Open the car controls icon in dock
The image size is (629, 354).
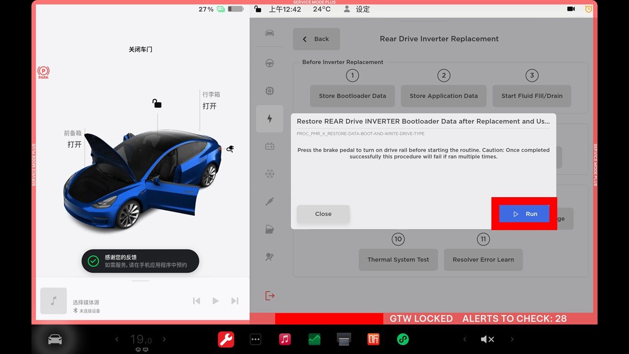(55, 339)
